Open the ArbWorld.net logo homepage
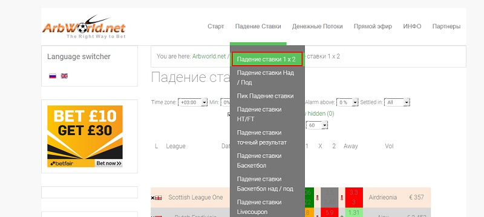 tap(84, 27)
